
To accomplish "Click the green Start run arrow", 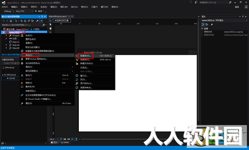I will click(x=36, y=11).
